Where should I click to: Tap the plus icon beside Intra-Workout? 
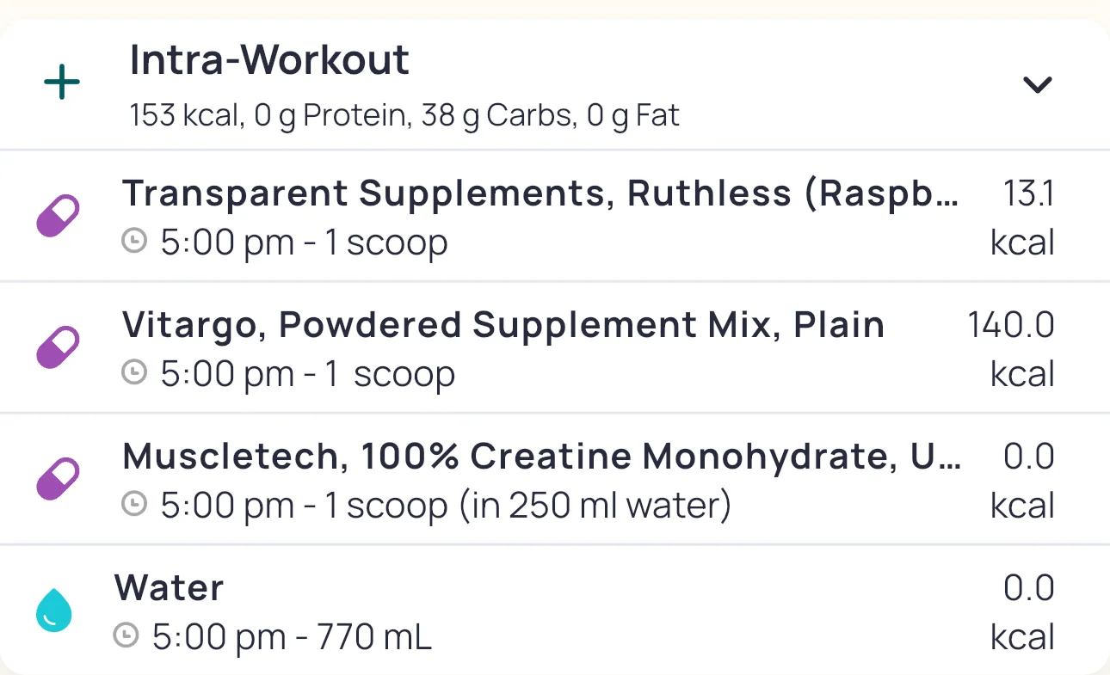coord(62,84)
